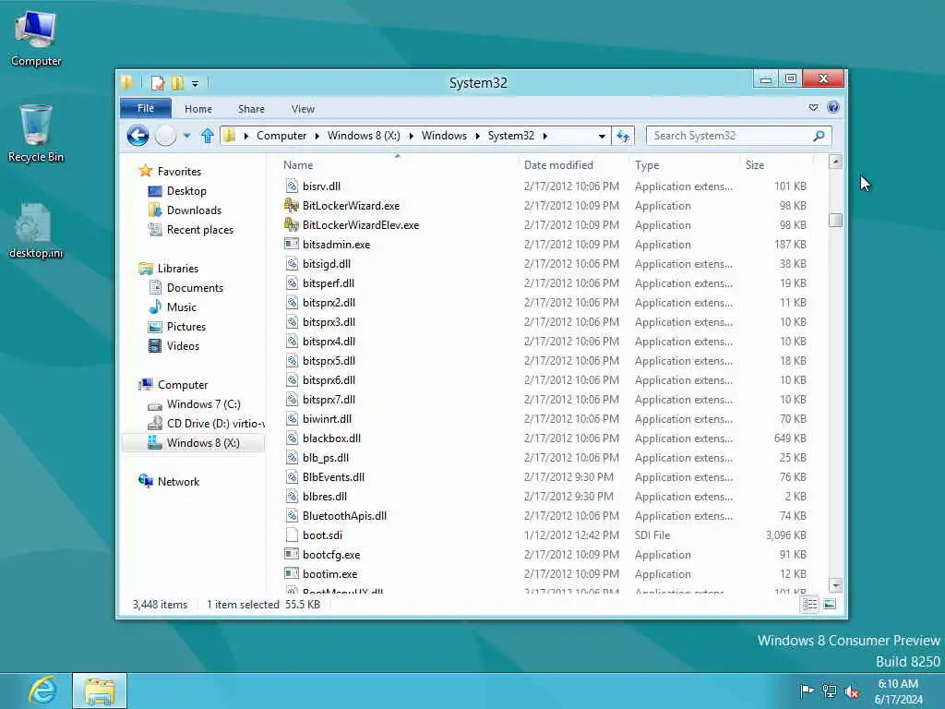Open recent locations dropdown arrow
The height and width of the screenshot is (709, 945).
[186, 136]
